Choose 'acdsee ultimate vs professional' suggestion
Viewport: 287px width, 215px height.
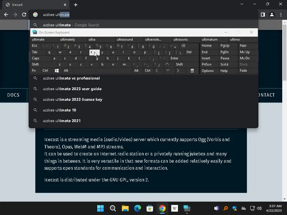pyautogui.click(x=143, y=78)
